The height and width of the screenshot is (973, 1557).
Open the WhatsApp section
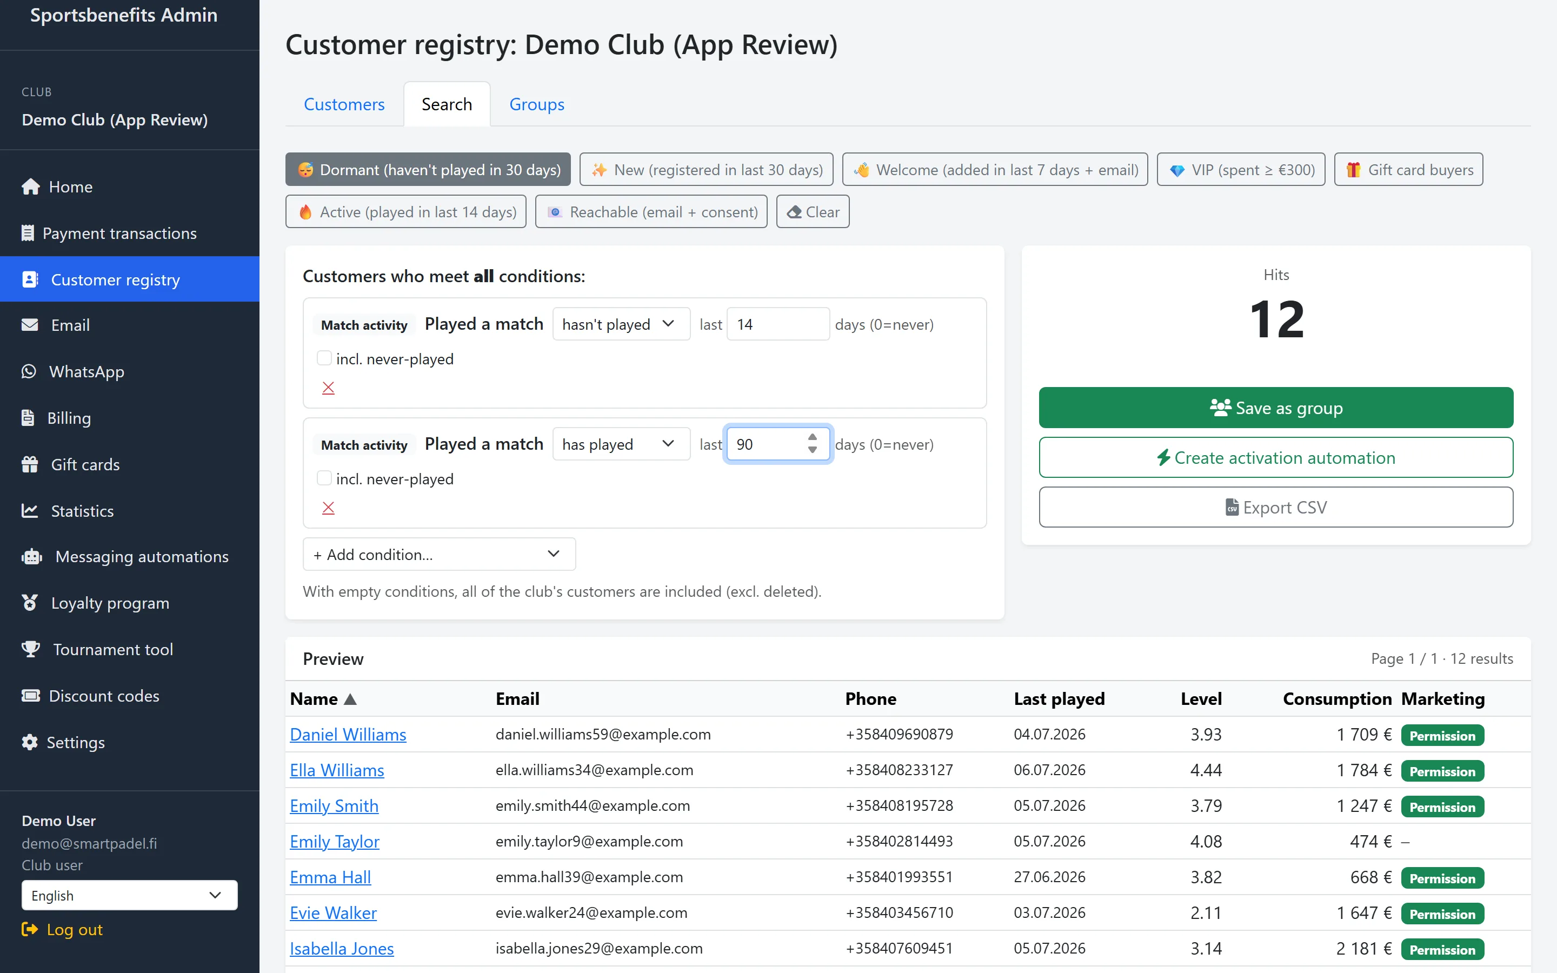[x=129, y=371]
